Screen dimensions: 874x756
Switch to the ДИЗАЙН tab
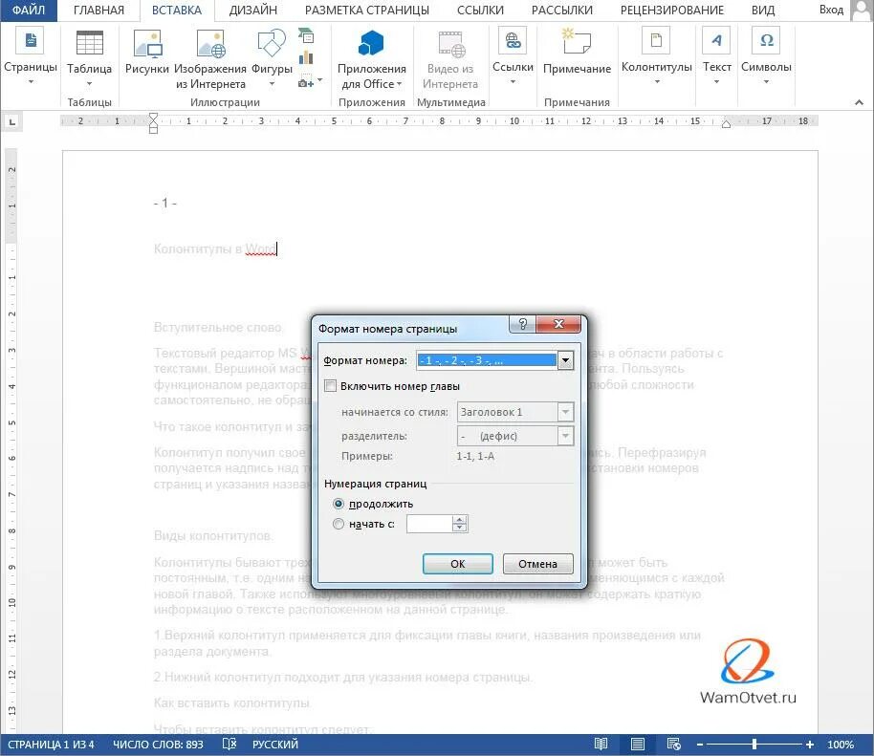tap(253, 10)
